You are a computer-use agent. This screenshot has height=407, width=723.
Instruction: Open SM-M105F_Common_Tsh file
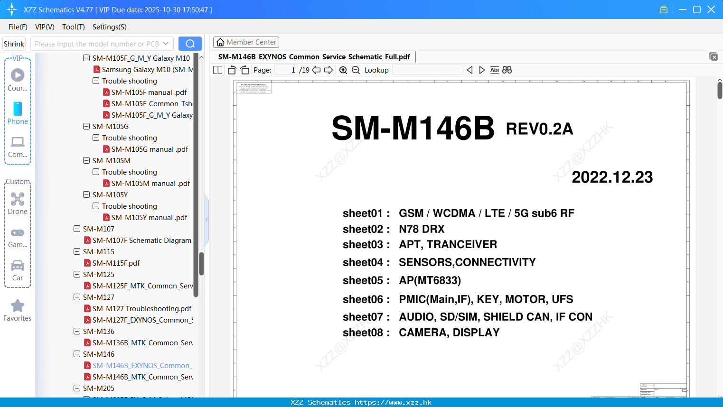152,104
